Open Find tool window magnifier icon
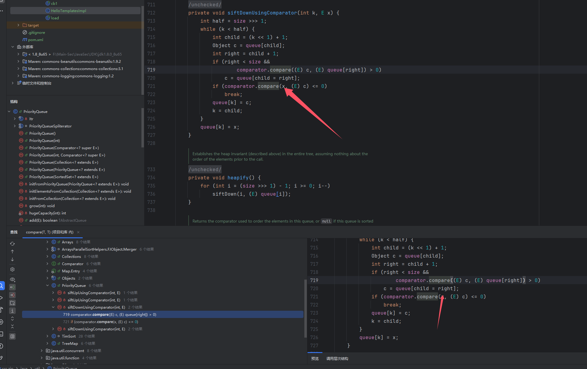587x369 pixels. [2, 286]
